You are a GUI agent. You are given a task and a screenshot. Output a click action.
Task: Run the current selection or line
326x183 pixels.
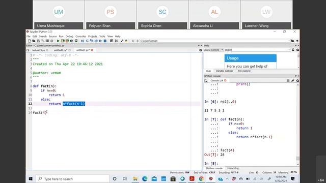(x=72, y=41)
